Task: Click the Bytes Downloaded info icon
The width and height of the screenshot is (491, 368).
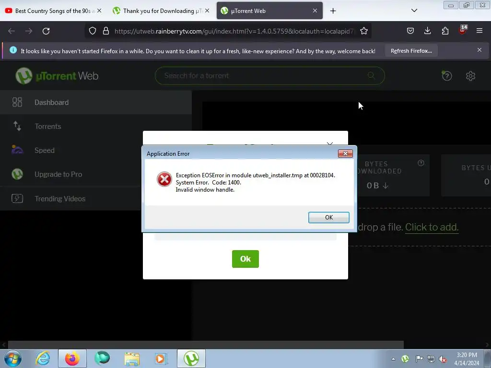Action: [x=421, y=163]
